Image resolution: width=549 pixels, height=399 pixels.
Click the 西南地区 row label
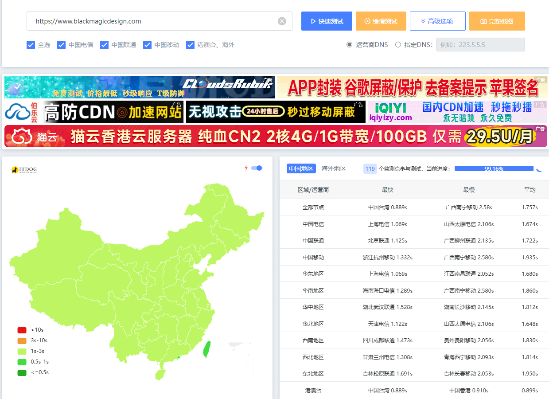313,340
